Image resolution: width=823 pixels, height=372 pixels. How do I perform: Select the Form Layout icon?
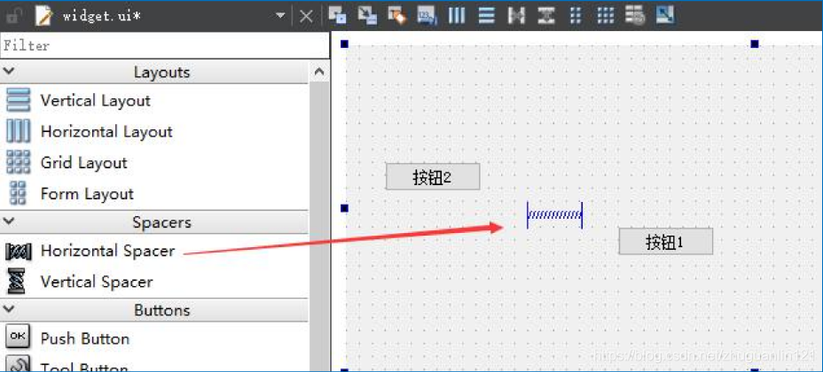[x=19, y=193]
